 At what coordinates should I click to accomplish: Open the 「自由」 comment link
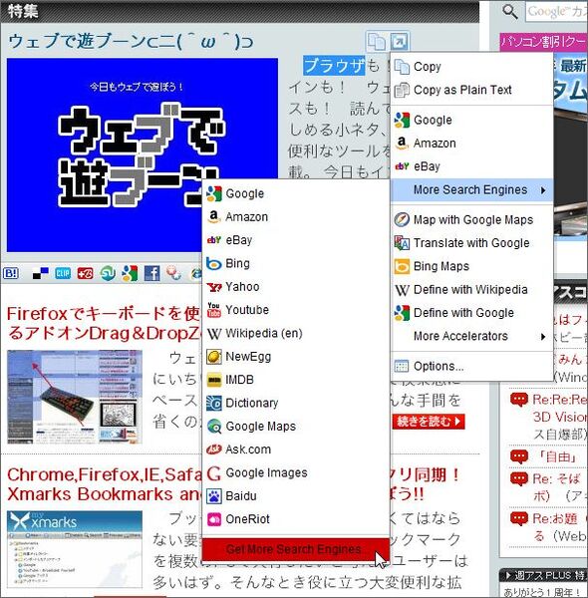tap(558, 456)
